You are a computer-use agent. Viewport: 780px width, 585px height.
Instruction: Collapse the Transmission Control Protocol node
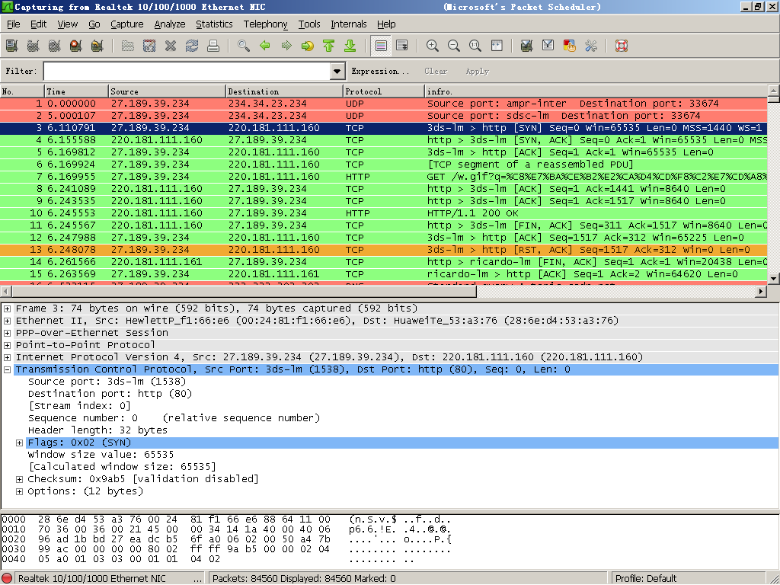(x=8, y=369)
